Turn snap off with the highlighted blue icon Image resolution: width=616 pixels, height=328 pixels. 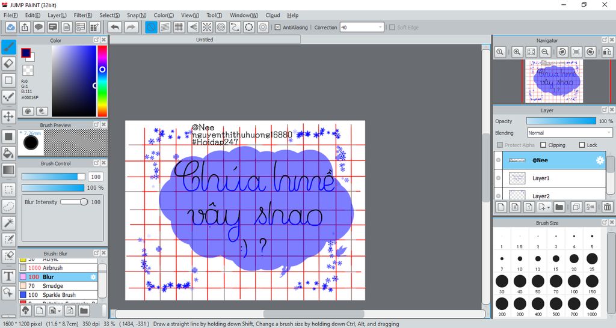[151, 27]
